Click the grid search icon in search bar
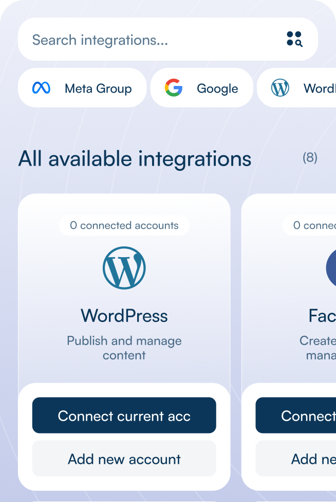The height and width of the screenshot is (502, 336). [294, 39]
